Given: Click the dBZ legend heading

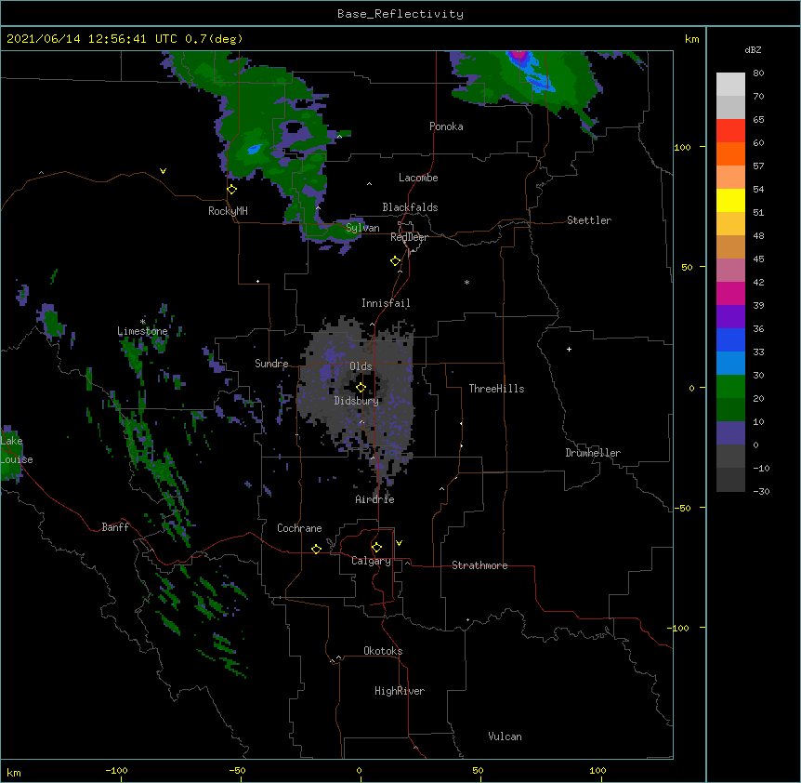Looking at the screenshot, I should click(x=753, y=49).
